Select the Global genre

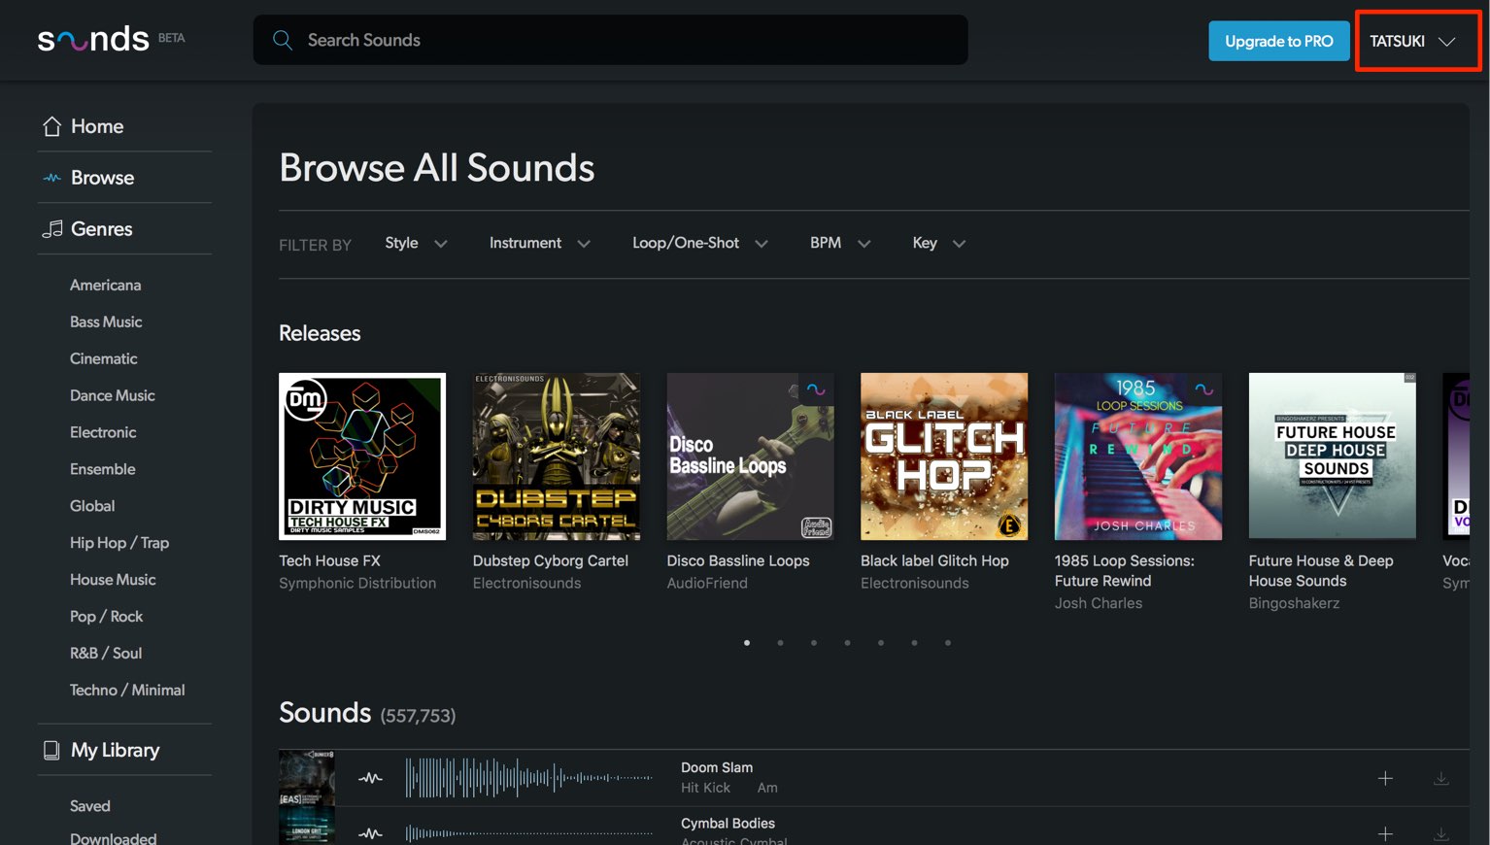coord(92,506)
